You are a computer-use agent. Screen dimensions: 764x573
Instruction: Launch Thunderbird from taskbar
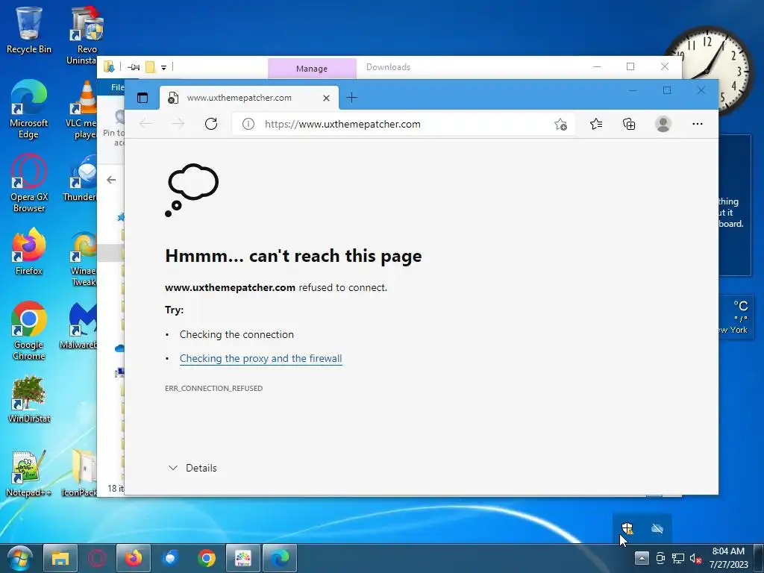click(170, 558)
